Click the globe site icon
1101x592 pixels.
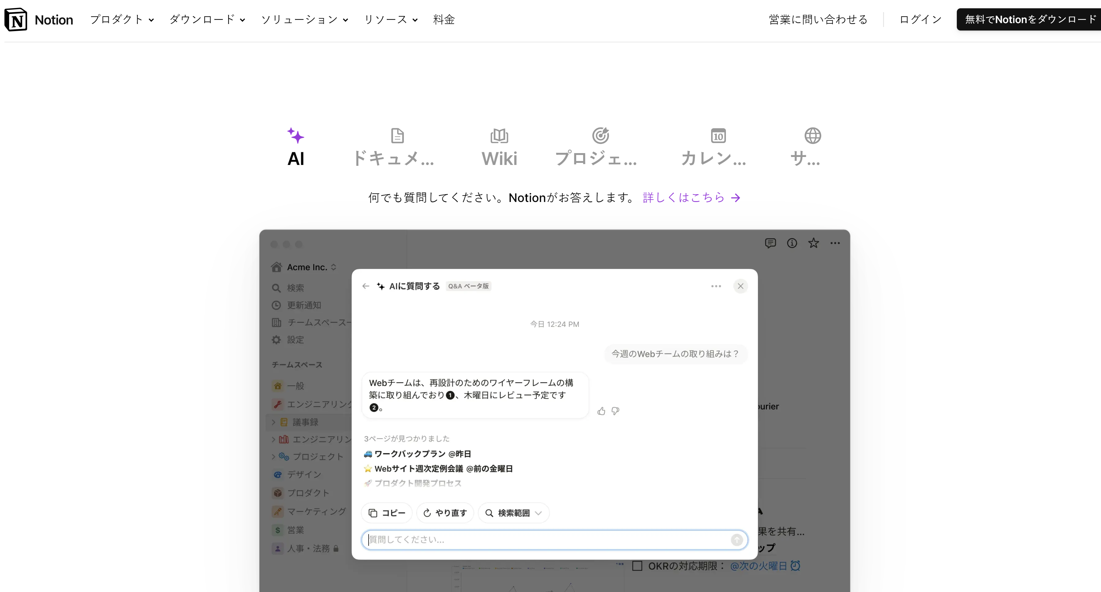pyautogui.click(x=812, y=136)
